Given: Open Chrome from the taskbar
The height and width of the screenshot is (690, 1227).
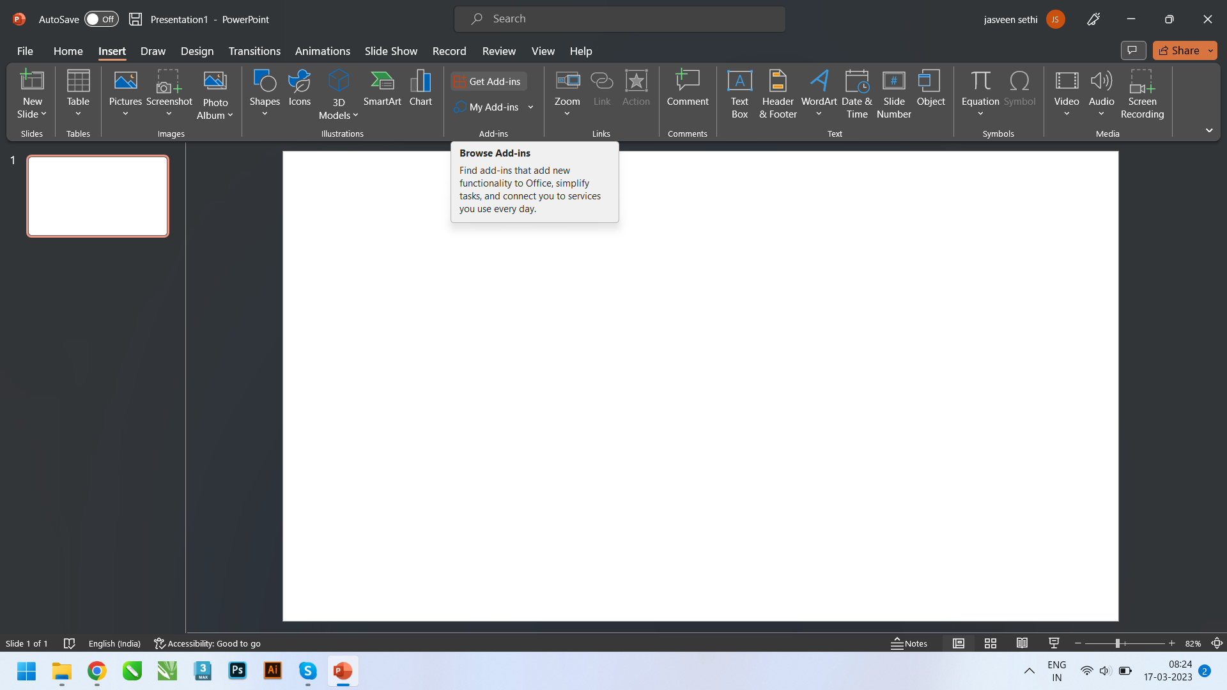Looking at the screenshot, I should (96, 671).
